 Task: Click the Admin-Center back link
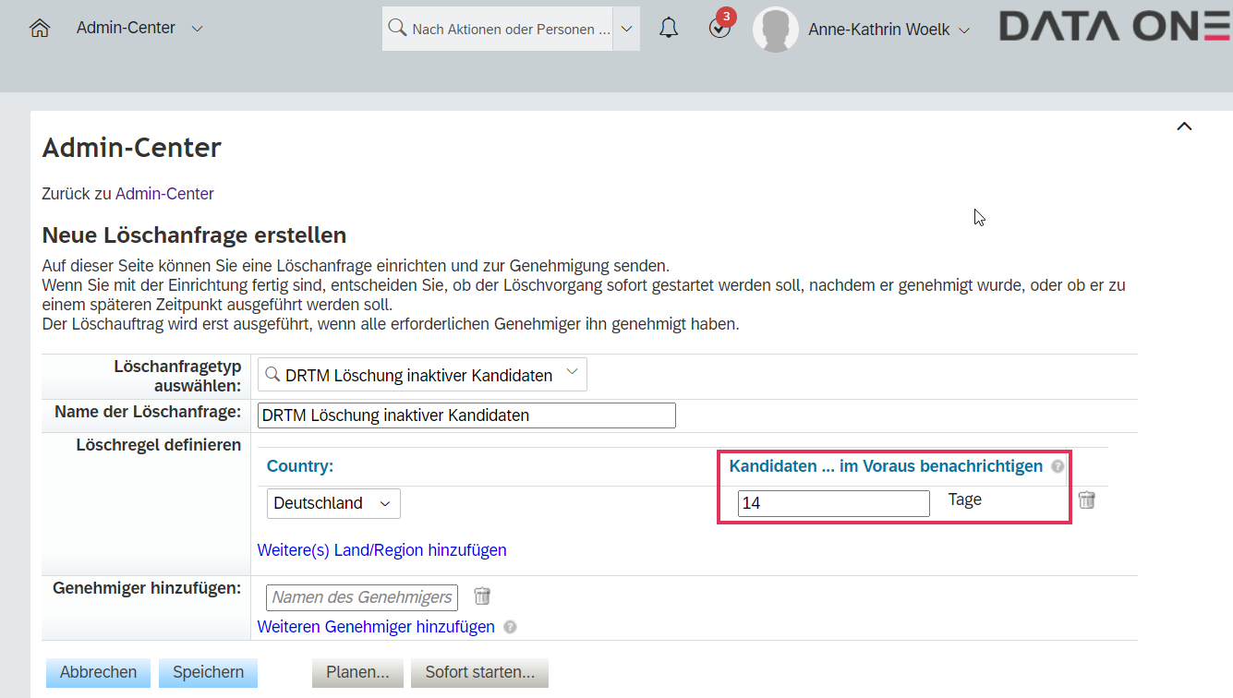point(164,194)
